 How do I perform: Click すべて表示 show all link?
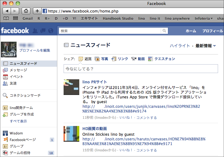click(18, 121)
